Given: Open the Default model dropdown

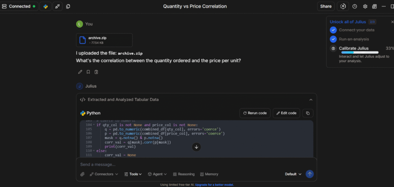Looking at the screenshot, I should point(293,174).
